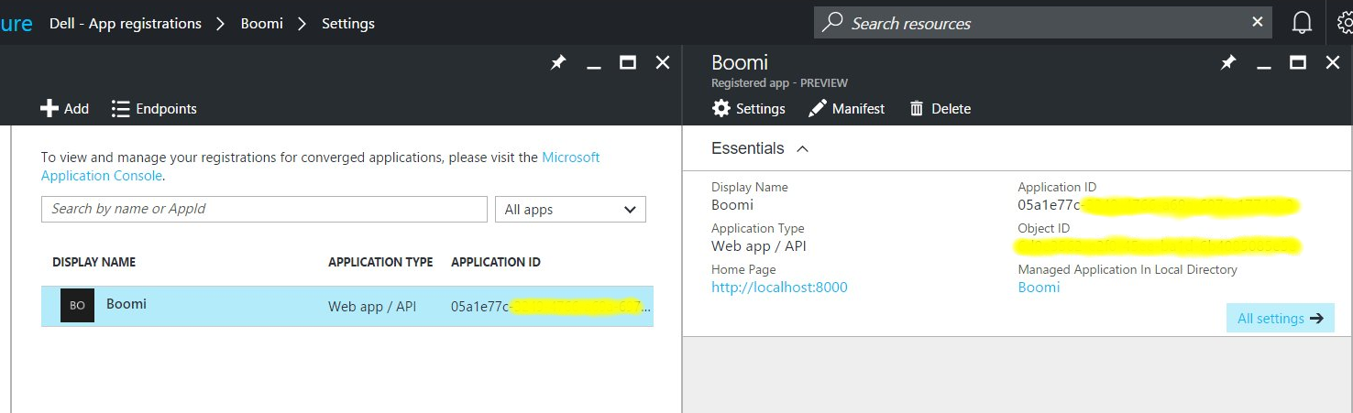
Task: Click the Application ID value in Essentials
Action: coord(1158,205)
